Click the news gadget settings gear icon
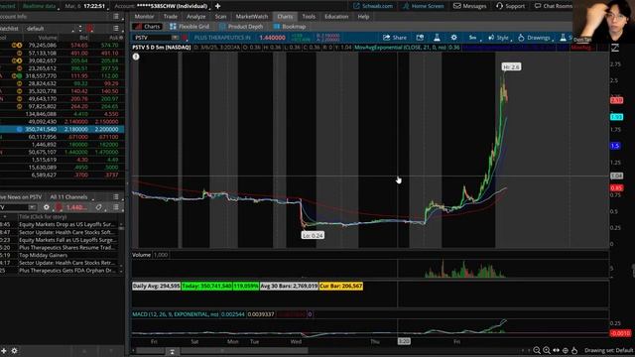Viewport: 635px width, 357px height. (x=47, y=207)
